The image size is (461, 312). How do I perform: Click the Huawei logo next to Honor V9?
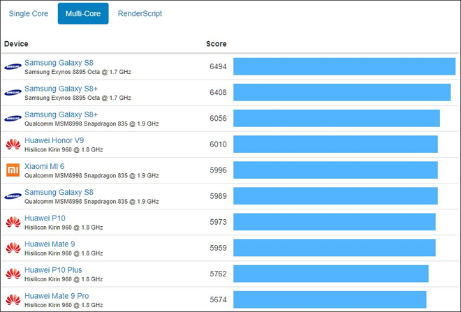click(x=13, y=144)
